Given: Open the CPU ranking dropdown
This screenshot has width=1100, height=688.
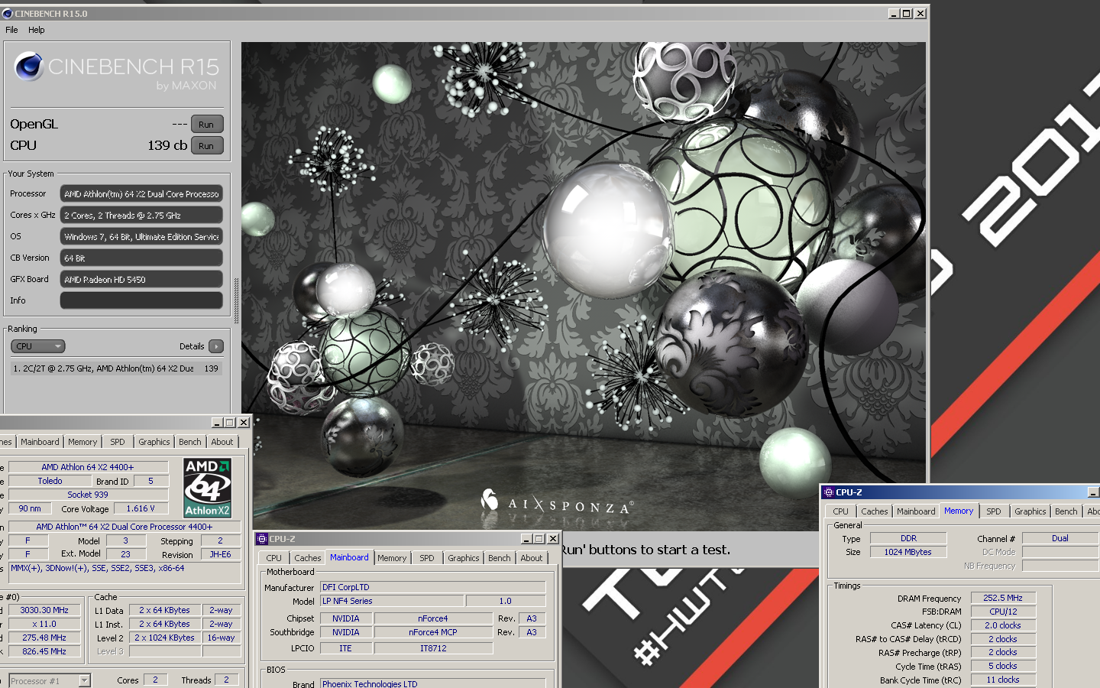Looking at the screenshot, I should coord(38,346).
